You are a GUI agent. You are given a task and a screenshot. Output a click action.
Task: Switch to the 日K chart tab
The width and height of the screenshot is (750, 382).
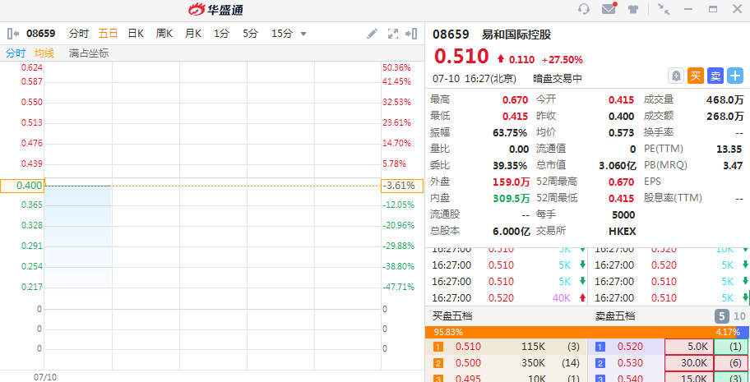tap(136, 34)
